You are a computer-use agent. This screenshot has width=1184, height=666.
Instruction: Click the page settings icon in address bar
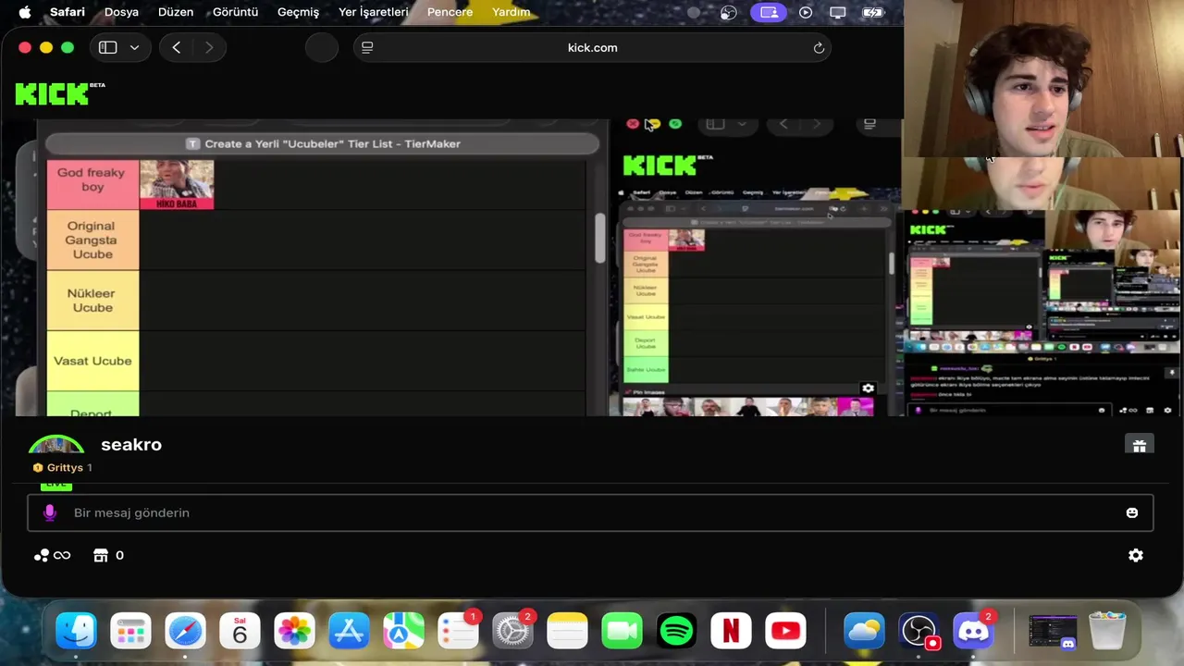[367, 47]
